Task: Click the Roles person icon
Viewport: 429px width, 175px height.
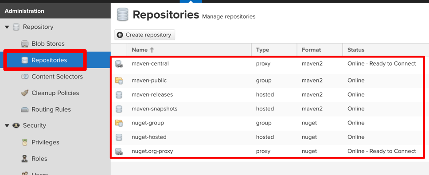Action: (x=25, y=159)
